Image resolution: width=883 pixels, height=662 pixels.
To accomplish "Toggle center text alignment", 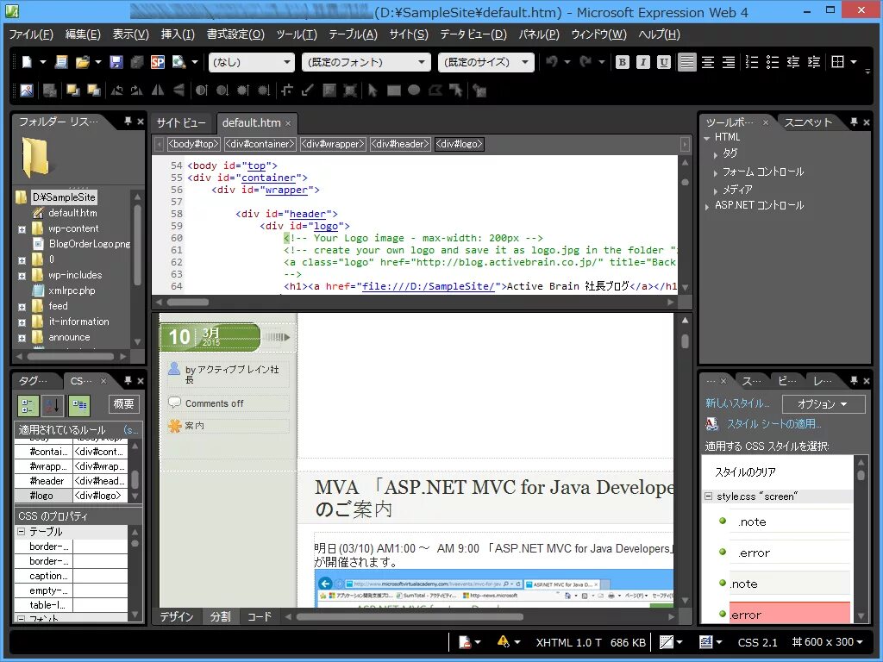I will (x=708, y=62).
